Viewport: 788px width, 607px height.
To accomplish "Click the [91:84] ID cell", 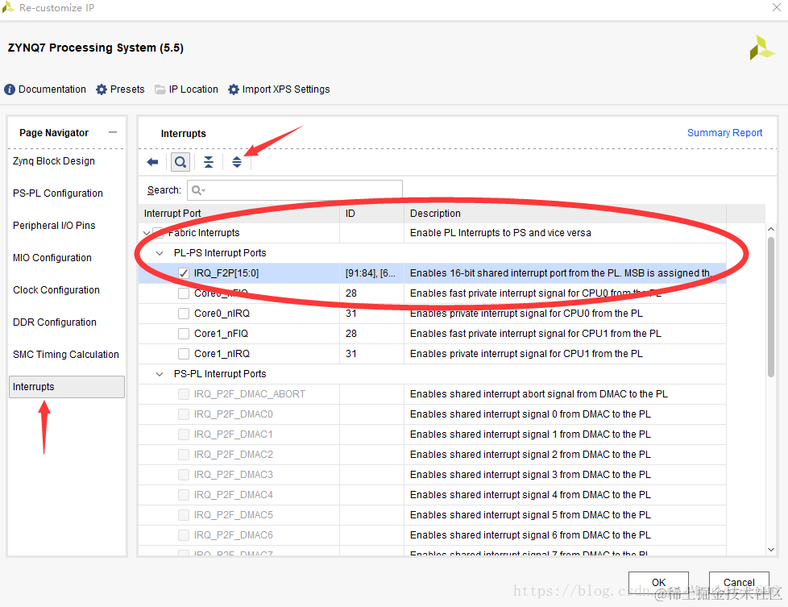I will (371, 273).
